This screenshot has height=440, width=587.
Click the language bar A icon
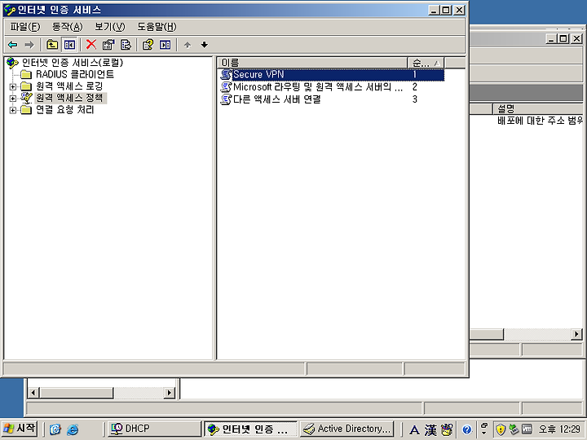[414, 430]
